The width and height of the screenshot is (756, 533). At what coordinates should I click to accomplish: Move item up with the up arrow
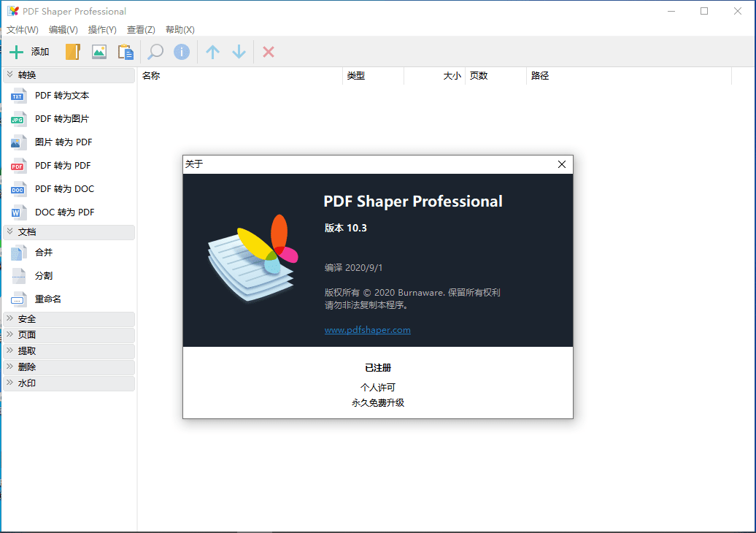(x=212, y=52)
